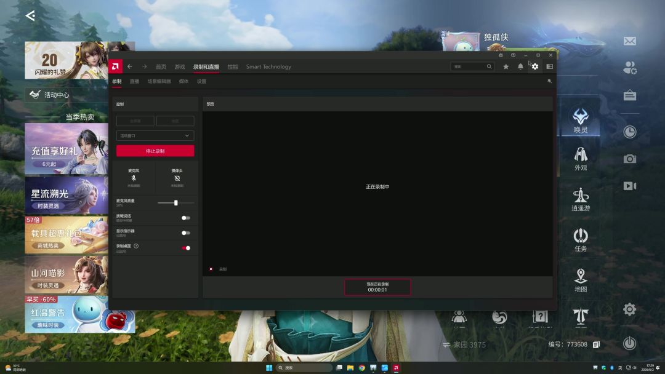The width and height of the screenshot is (665, 374).
Task: Open the 任务 quests icon
Action: click(x=581, y=240)
